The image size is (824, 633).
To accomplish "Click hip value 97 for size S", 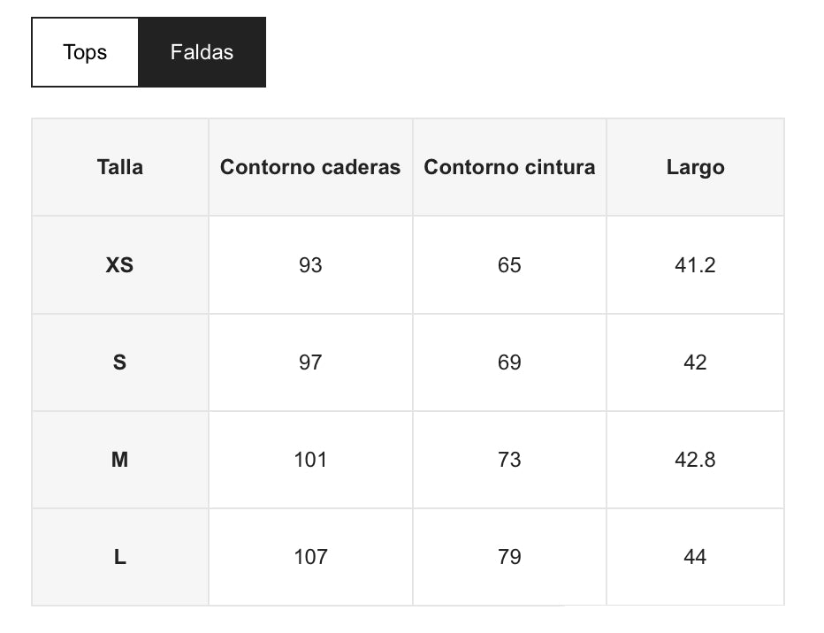I will (x=310, y=362).
